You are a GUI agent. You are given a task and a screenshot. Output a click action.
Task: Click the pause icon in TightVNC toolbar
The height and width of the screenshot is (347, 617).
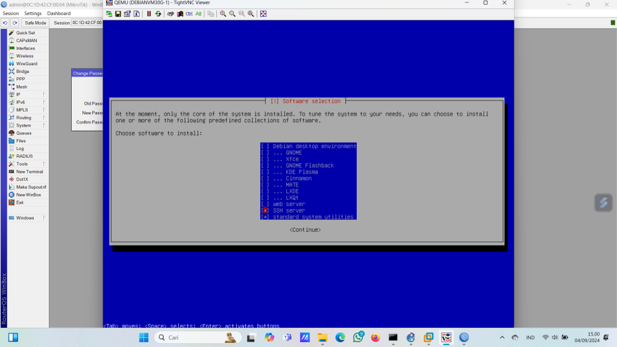(149, 13)
